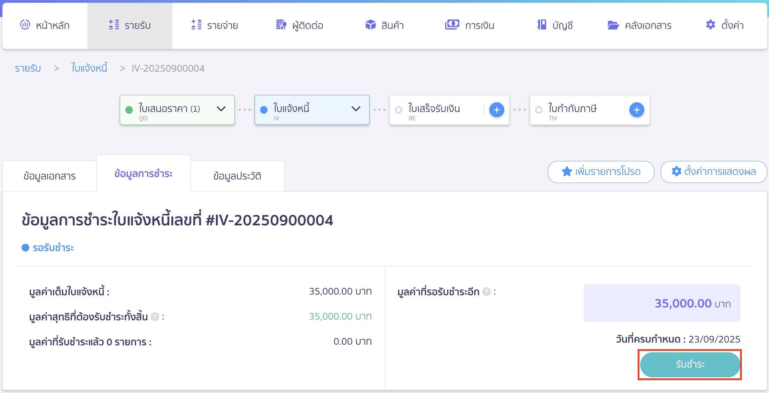The width and height of the screenshot is (769, 393).
Task: Click the empty status circle on ใบกำกับภาษี
Action: [x=539, y=110]
